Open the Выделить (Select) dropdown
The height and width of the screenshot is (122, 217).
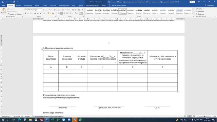[x=201, y=14]
